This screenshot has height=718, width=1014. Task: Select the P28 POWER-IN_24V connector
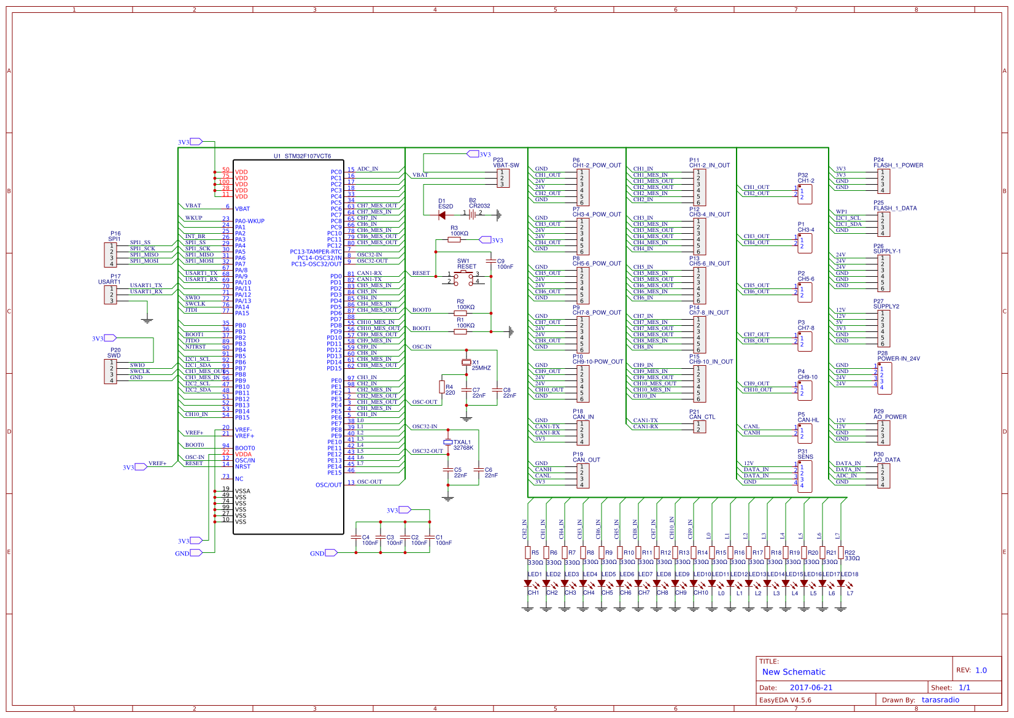click(x=884, y=378)
